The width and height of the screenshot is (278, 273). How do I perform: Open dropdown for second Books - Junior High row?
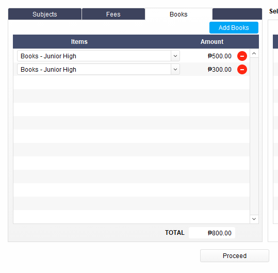coord(175,69)
